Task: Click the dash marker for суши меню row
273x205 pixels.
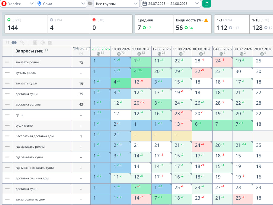Action: [7, 125]
